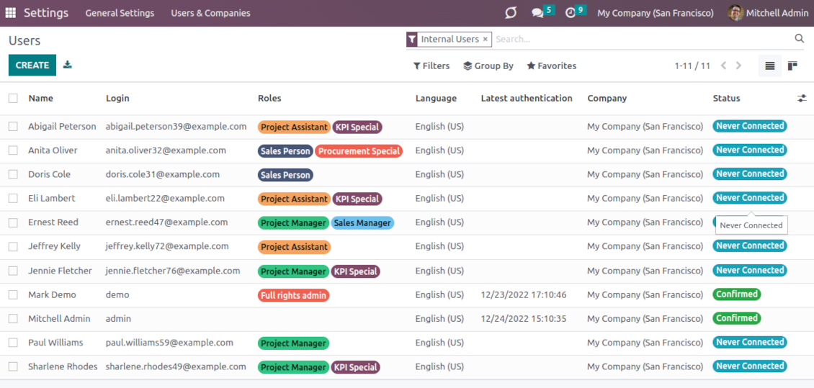Click the export download icon

68,65
